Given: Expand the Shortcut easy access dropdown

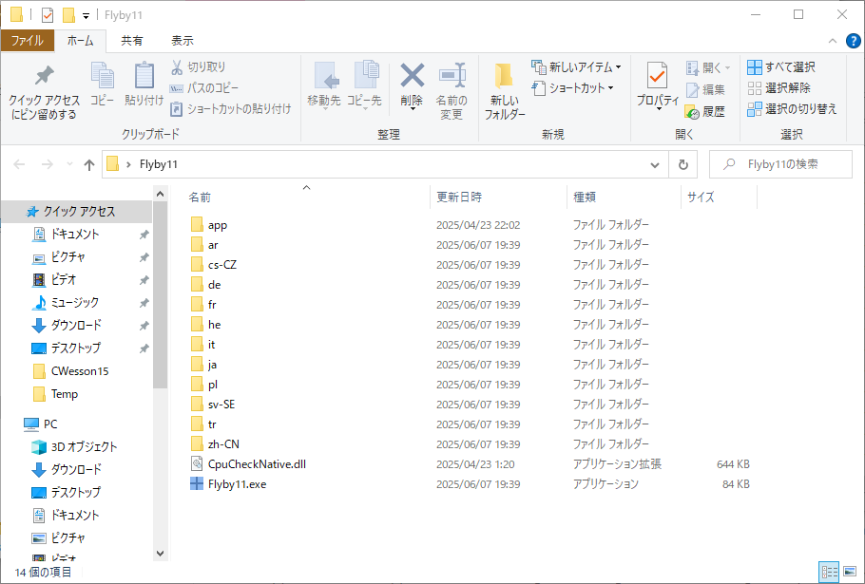Looking at the screenshot, I should 610,88.
